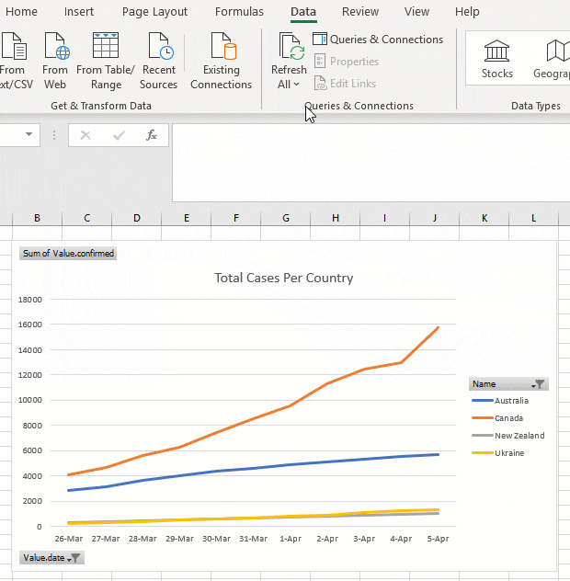Click the 10000 vertical axis label
570x581 pixels.
(30, 400)
